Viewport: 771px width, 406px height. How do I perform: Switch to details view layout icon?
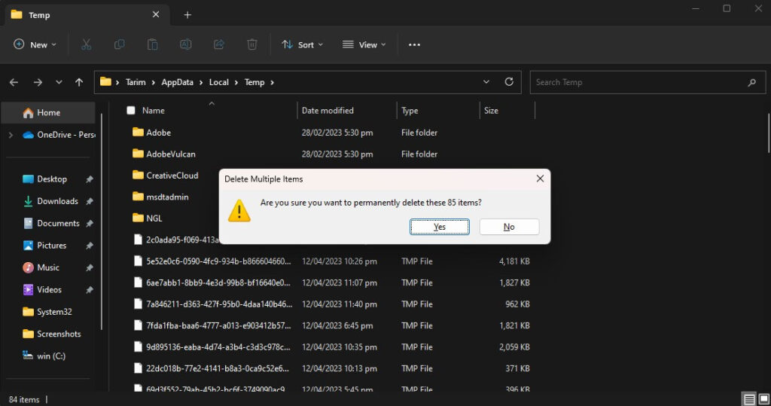click(749, 399)
